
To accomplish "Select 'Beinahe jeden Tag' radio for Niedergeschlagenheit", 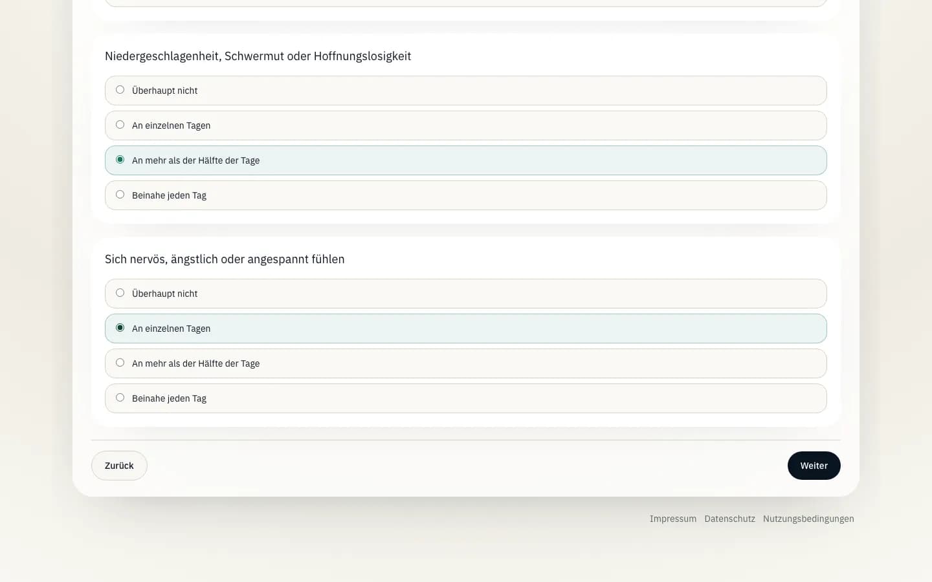I will (x=120, y=195).
